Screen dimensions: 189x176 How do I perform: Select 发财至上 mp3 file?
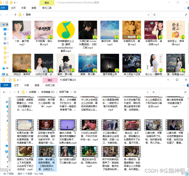[x=175, y=33]
